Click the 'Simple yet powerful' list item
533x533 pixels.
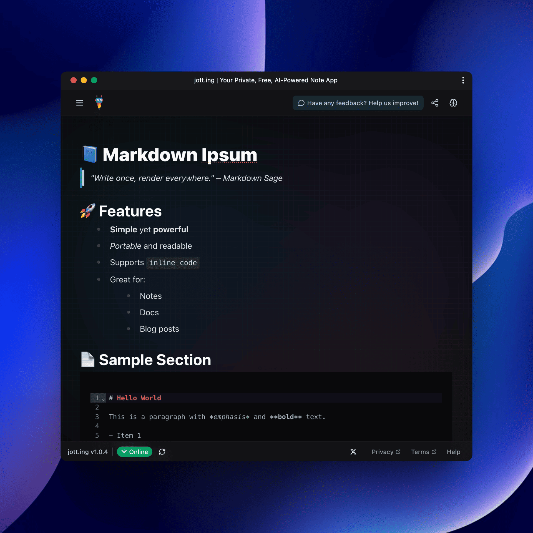[149, 229]
